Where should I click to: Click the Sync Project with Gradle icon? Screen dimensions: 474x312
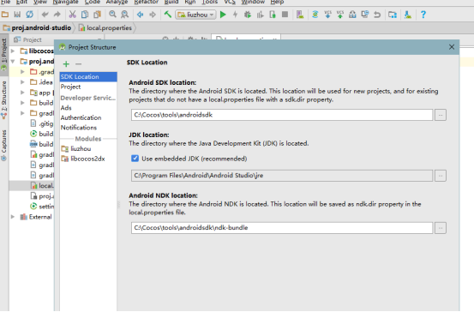coord(315,15)
